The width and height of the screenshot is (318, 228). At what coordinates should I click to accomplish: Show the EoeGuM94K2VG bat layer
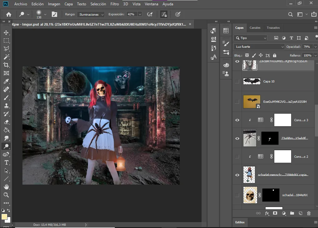coord(237,102)
